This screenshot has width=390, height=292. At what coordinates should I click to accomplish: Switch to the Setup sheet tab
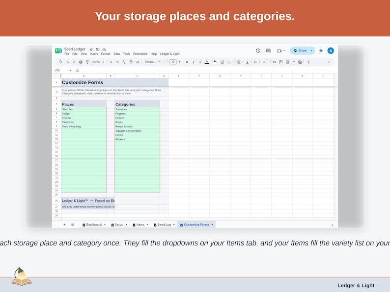(119, 224)
